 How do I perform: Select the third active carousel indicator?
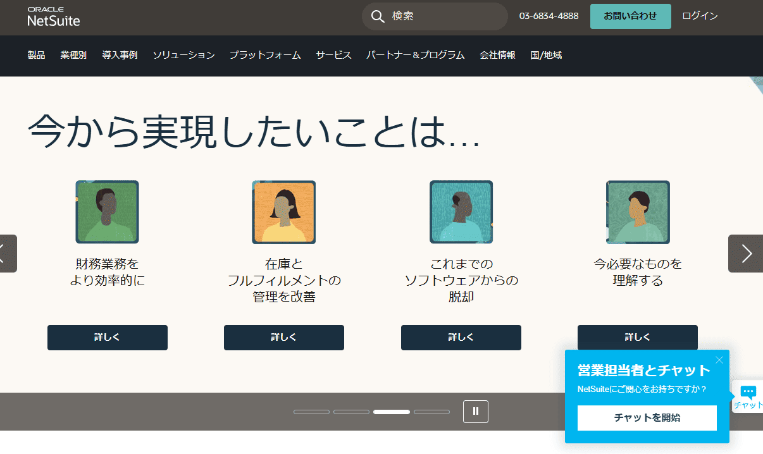pyautogui.click(x=392, y=412)
